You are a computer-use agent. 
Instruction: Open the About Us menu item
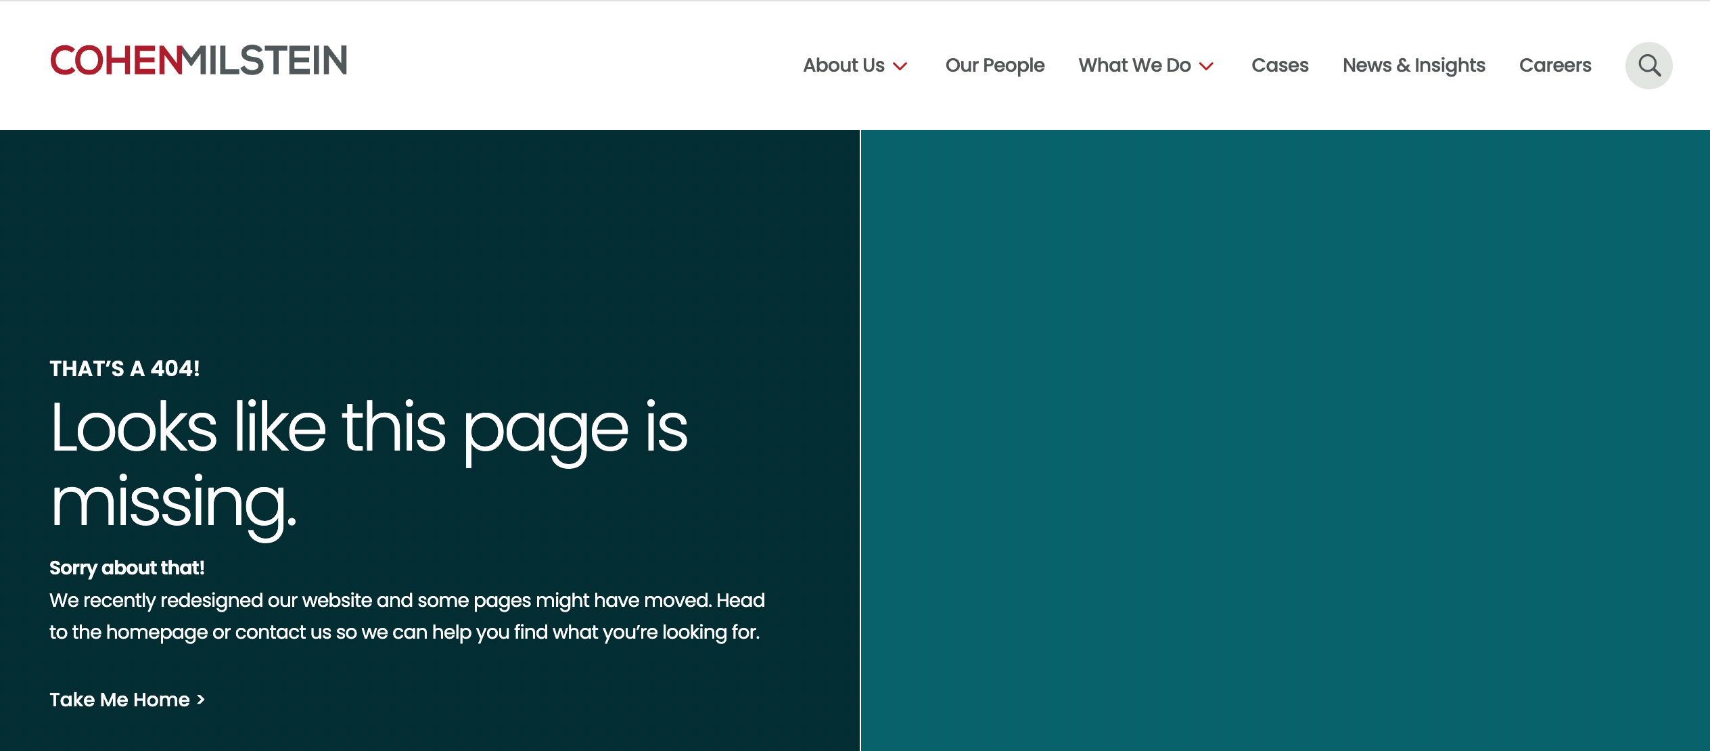click(844, 66)
